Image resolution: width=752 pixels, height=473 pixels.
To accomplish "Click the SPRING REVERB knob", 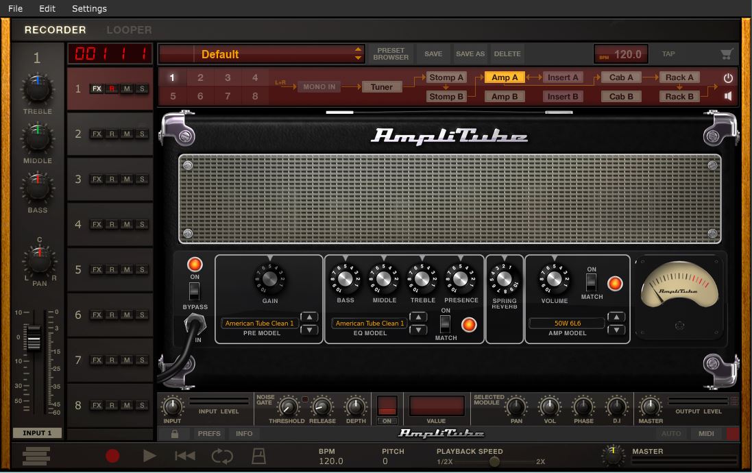I will pyautogui.click(x=504, y=278).
